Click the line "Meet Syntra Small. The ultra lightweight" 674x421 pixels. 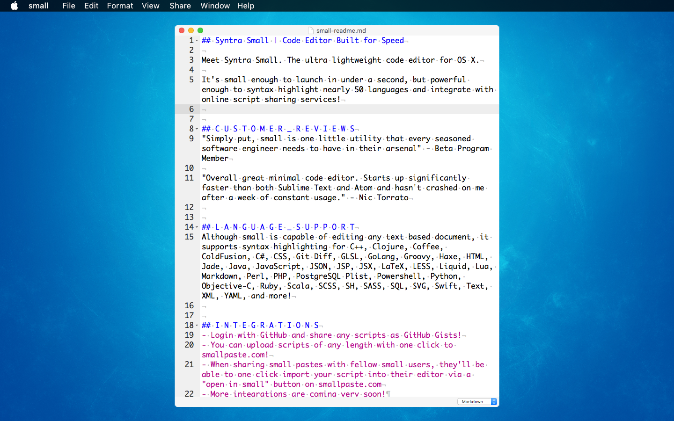point(340,60)
